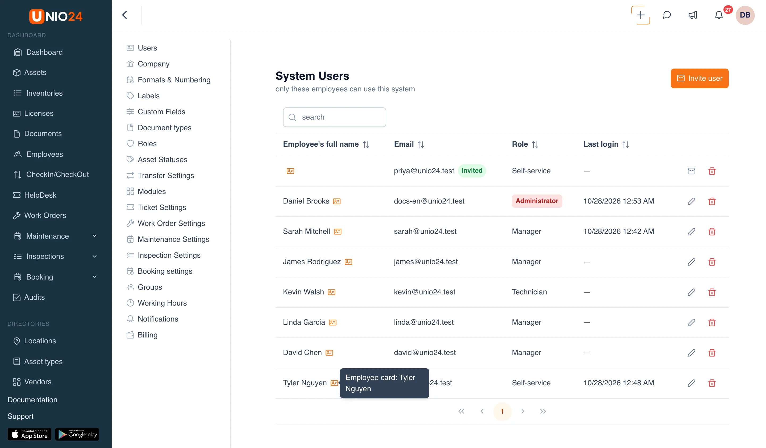The image size is (766, 448).
Task: Open Billing settings
Action: tap(142, 335)
